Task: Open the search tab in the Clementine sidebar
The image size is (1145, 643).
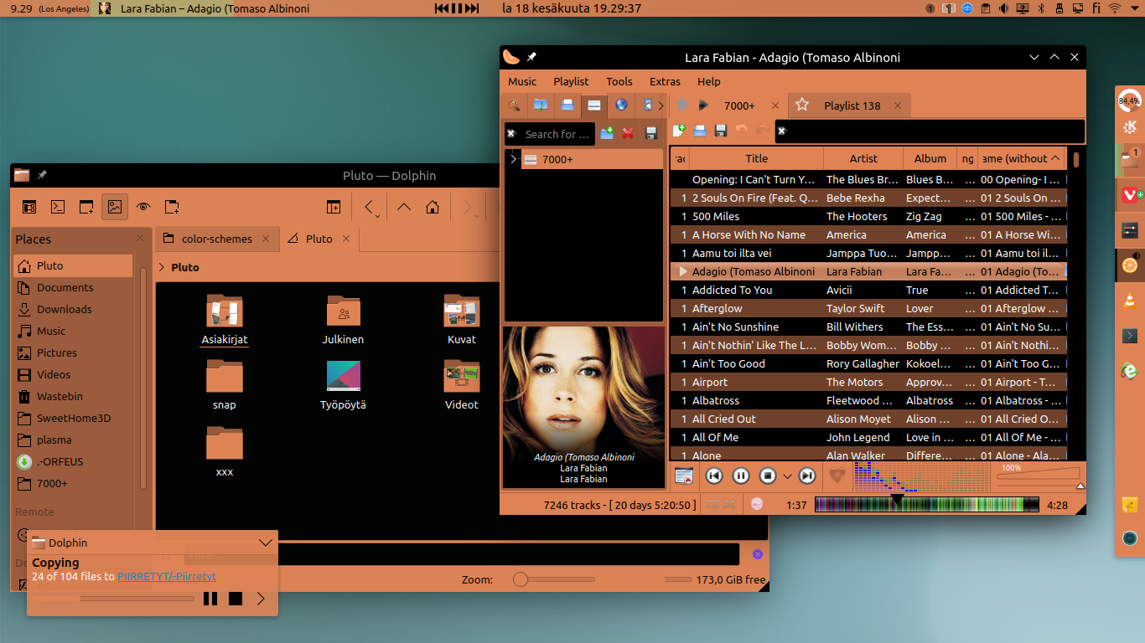Action: click(x=514, y=105)
